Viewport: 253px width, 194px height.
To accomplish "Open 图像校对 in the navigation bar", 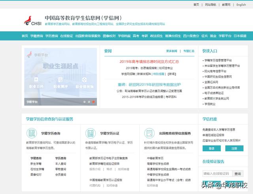I will tap(109, 36).
